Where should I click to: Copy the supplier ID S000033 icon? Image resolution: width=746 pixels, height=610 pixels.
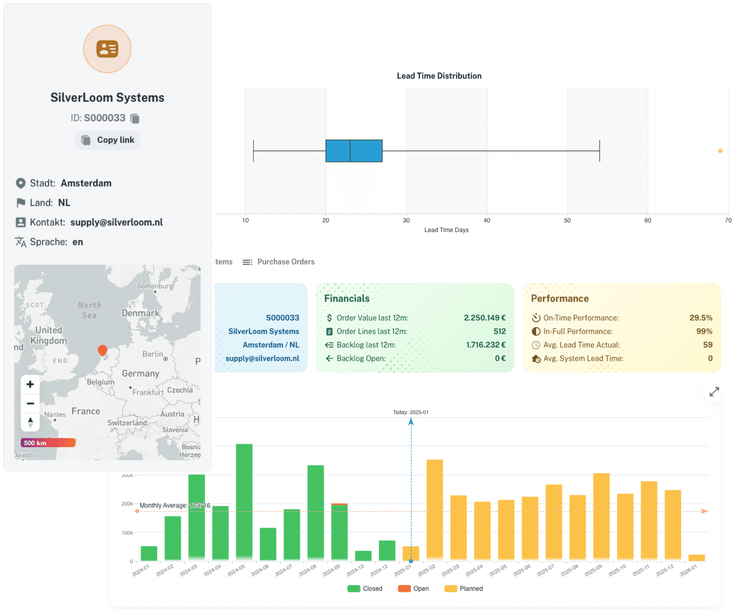pos(135,118)
